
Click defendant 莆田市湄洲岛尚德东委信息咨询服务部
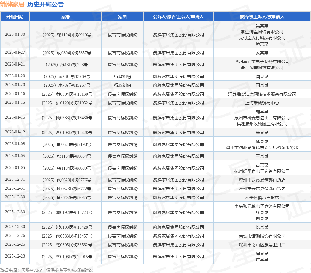[262, 147]
